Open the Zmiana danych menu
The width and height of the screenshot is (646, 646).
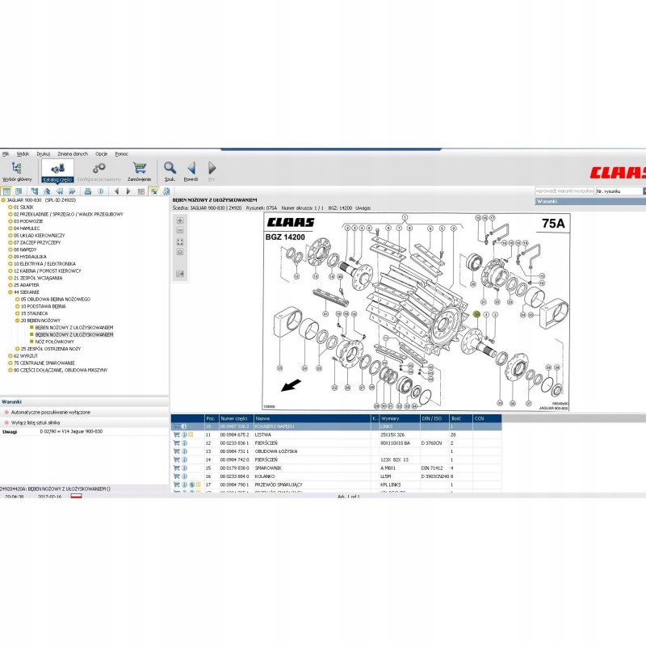coord(73,153)
